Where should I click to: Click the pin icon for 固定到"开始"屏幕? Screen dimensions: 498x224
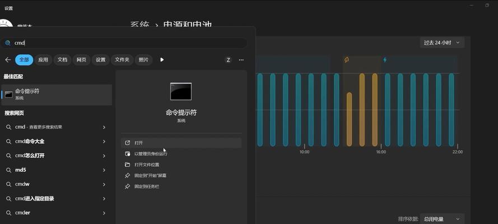127,175
